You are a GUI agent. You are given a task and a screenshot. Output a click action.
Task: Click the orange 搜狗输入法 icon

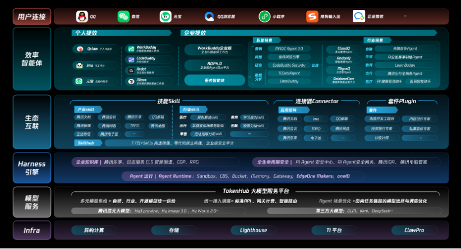click(312, 16)
